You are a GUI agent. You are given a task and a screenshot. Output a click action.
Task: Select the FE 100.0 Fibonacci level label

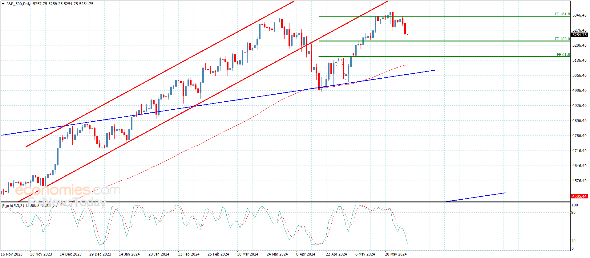[562, 39]
